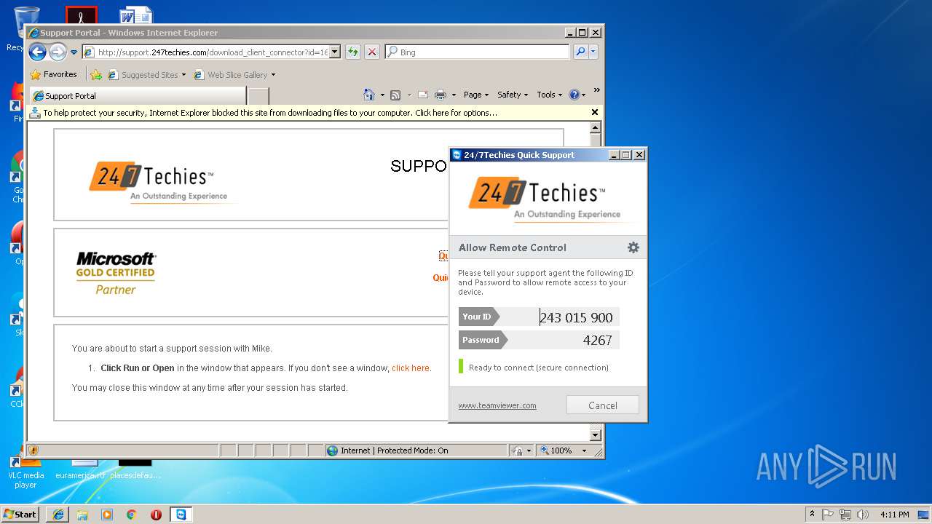Open the Safety menu
This screenshot has width=932, height=524.
[x=513, y=95]
